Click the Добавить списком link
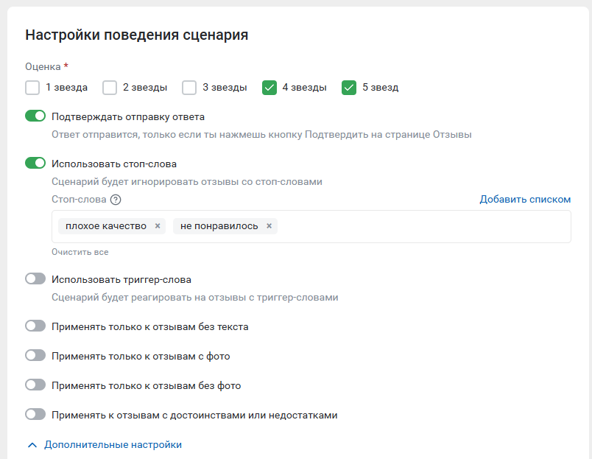Screen dimensions: 592x459 point(525,200)
